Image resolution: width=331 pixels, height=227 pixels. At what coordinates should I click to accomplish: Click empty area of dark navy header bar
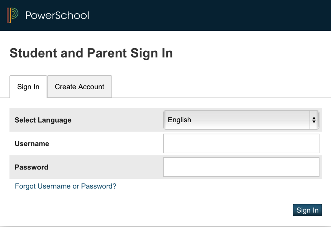[210, 15]
